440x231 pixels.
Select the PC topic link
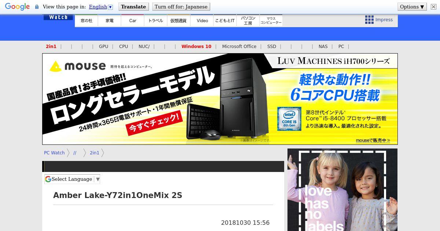341,47
